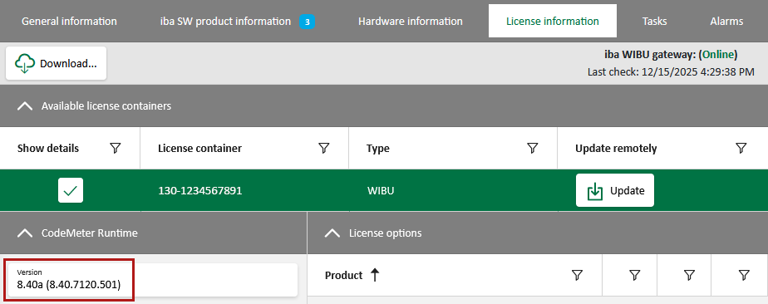Filter the Type column
This screenshot has width=768, height=304.
point(533,149)
